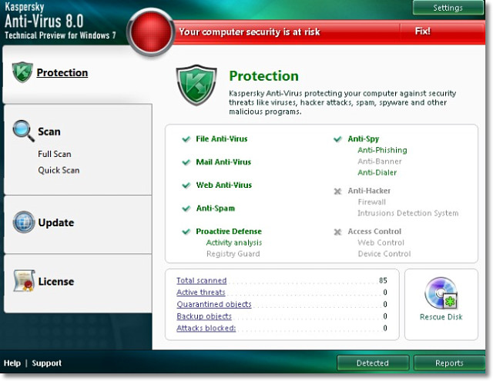
Task: Select File Anti-Virus component
Action: pyautogui.click(x=222, y=139)
